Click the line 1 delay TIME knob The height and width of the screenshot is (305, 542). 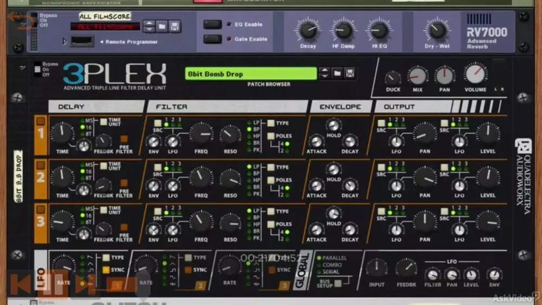coord(62,134)
